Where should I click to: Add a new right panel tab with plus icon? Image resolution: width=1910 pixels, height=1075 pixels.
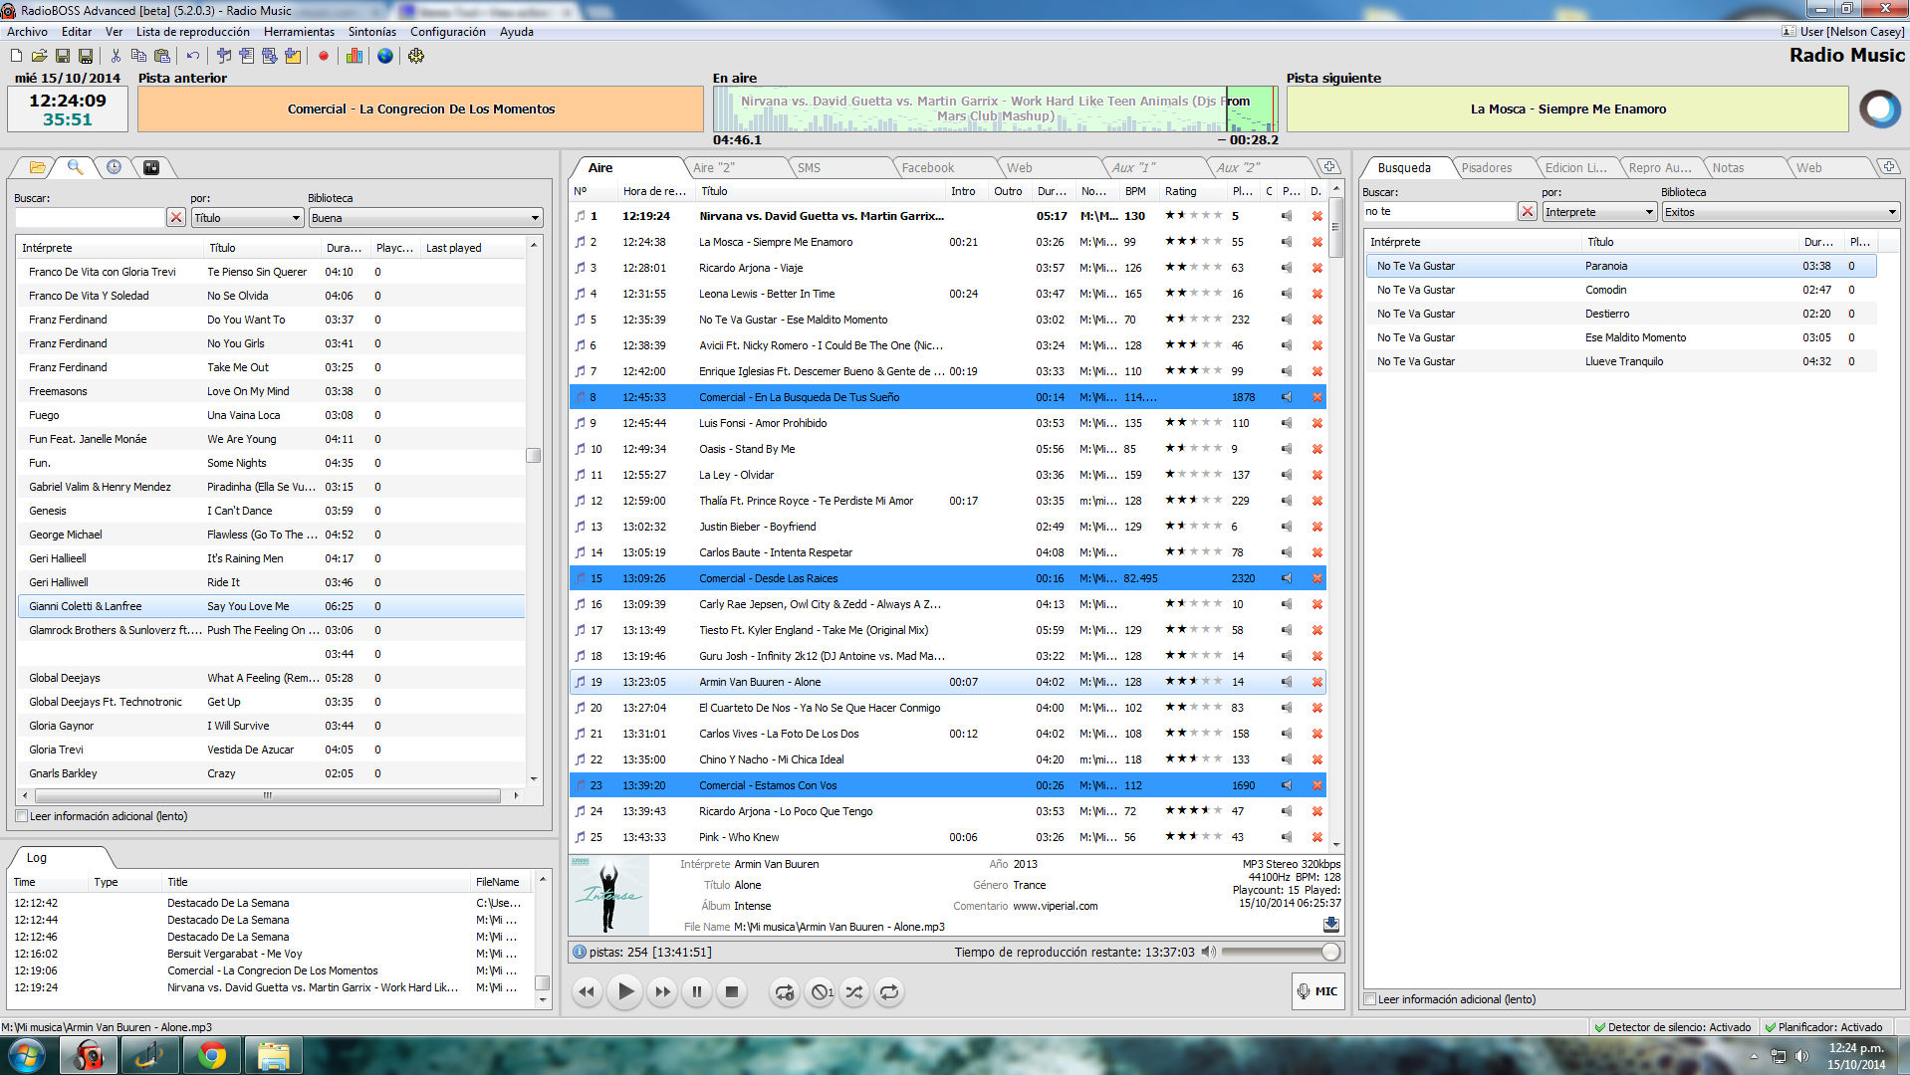pyautogui.click(x=1889, y=166)
